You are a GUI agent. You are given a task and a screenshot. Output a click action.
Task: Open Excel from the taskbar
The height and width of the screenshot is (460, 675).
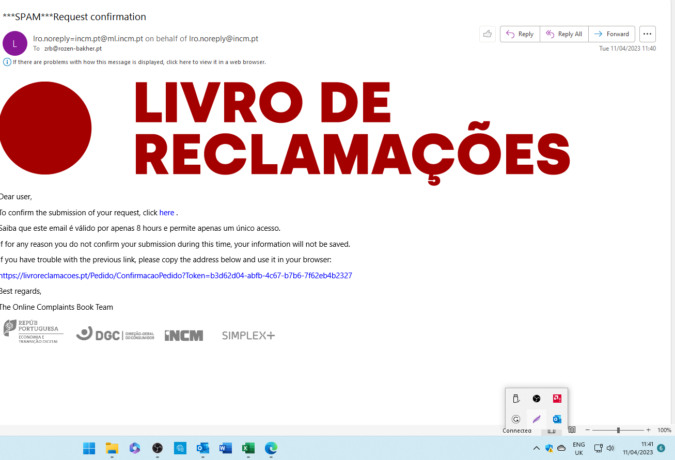(x=248, y=448)
